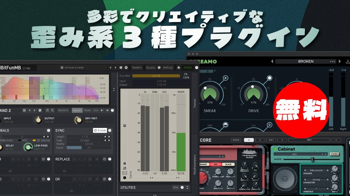This screenshot has height=196, width=350.
Task: Click the BYPASS button in Core plugin
Action: click(x=236, y=140)
